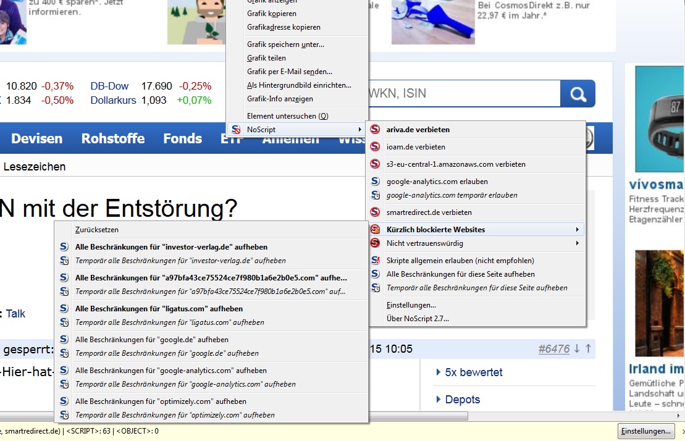Click icon beside Alle Beschränkungen für google-analytics.com aufheben

[x=64, y=370]
